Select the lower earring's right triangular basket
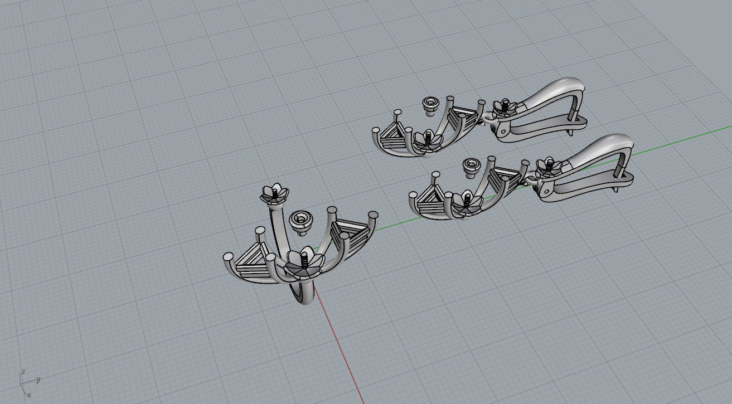The width and height of the screenshot is (732, 404). (503, 179)
